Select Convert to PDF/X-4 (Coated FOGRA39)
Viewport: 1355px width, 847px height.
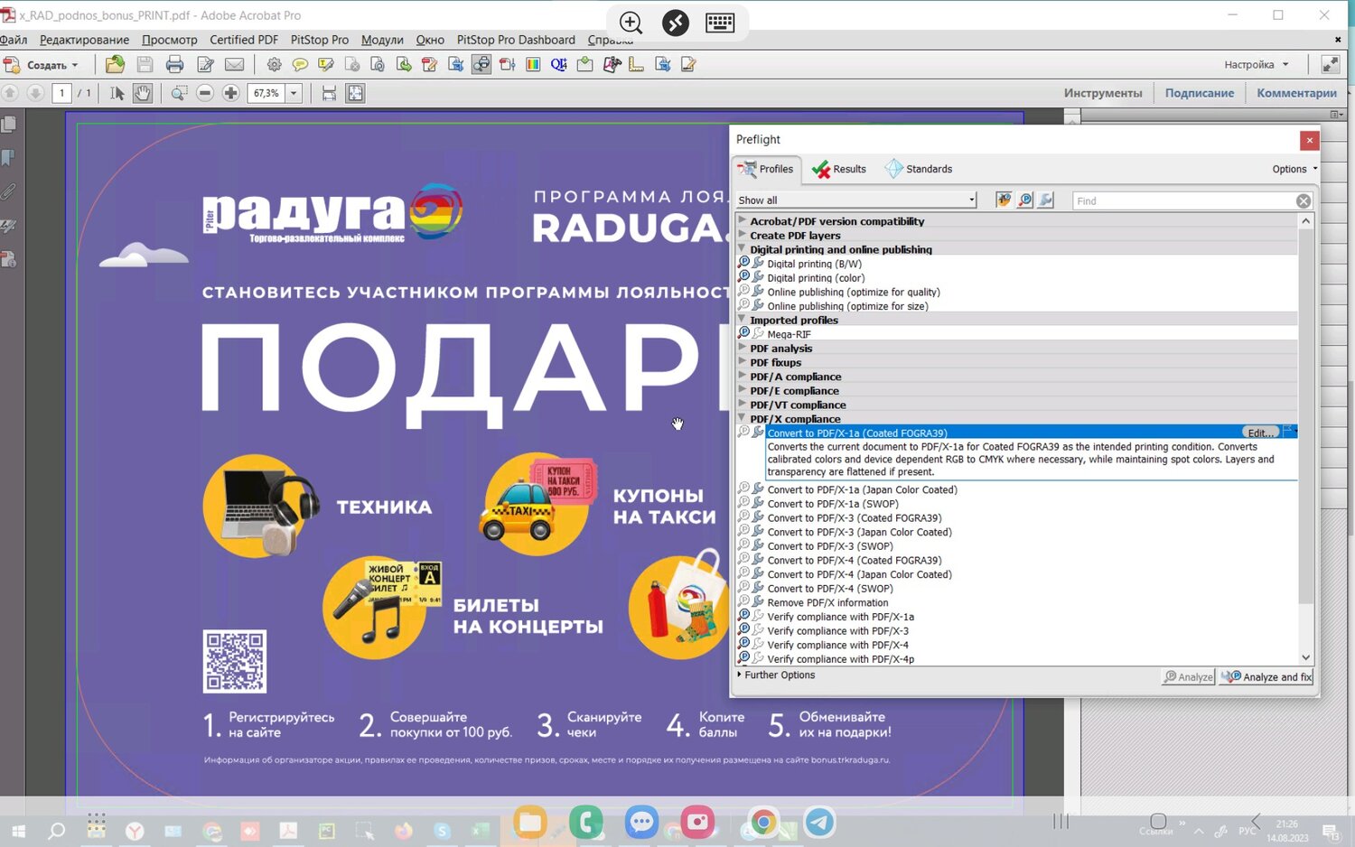point(855,560)
